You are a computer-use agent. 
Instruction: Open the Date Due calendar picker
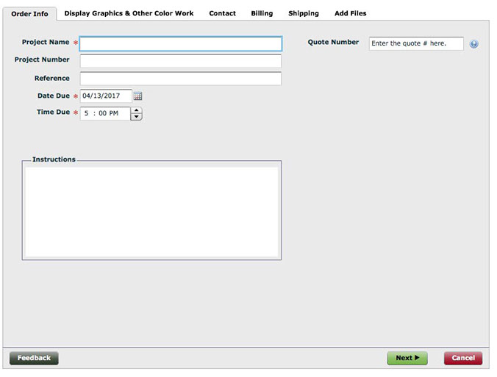(x=137, y=96)
